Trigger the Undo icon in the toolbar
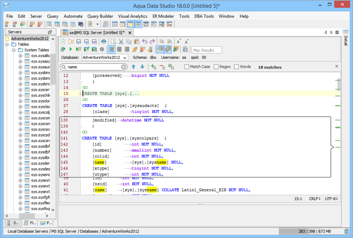The height and width of the screenshot is (238, 353). coord(145,42)
